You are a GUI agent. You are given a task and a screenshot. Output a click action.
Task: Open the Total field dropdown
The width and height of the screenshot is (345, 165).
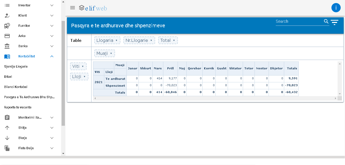coord(174,41)
